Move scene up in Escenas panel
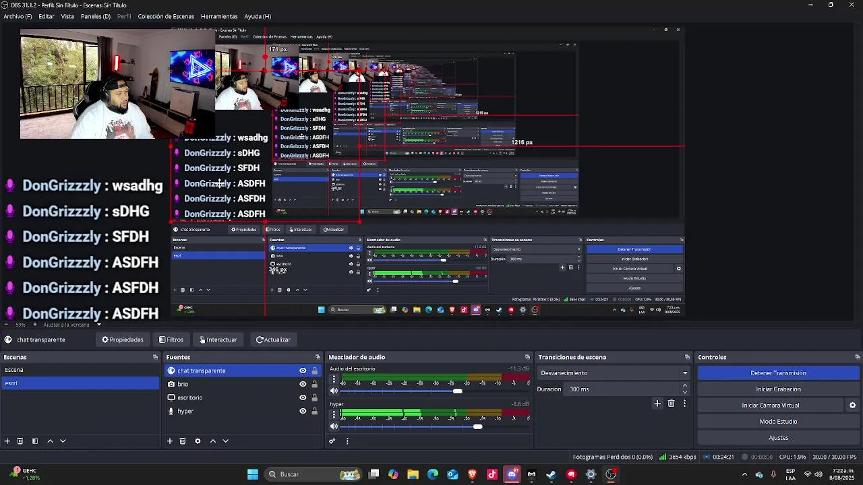Screen dimensions: 863x485 click(x=50, y=441)
